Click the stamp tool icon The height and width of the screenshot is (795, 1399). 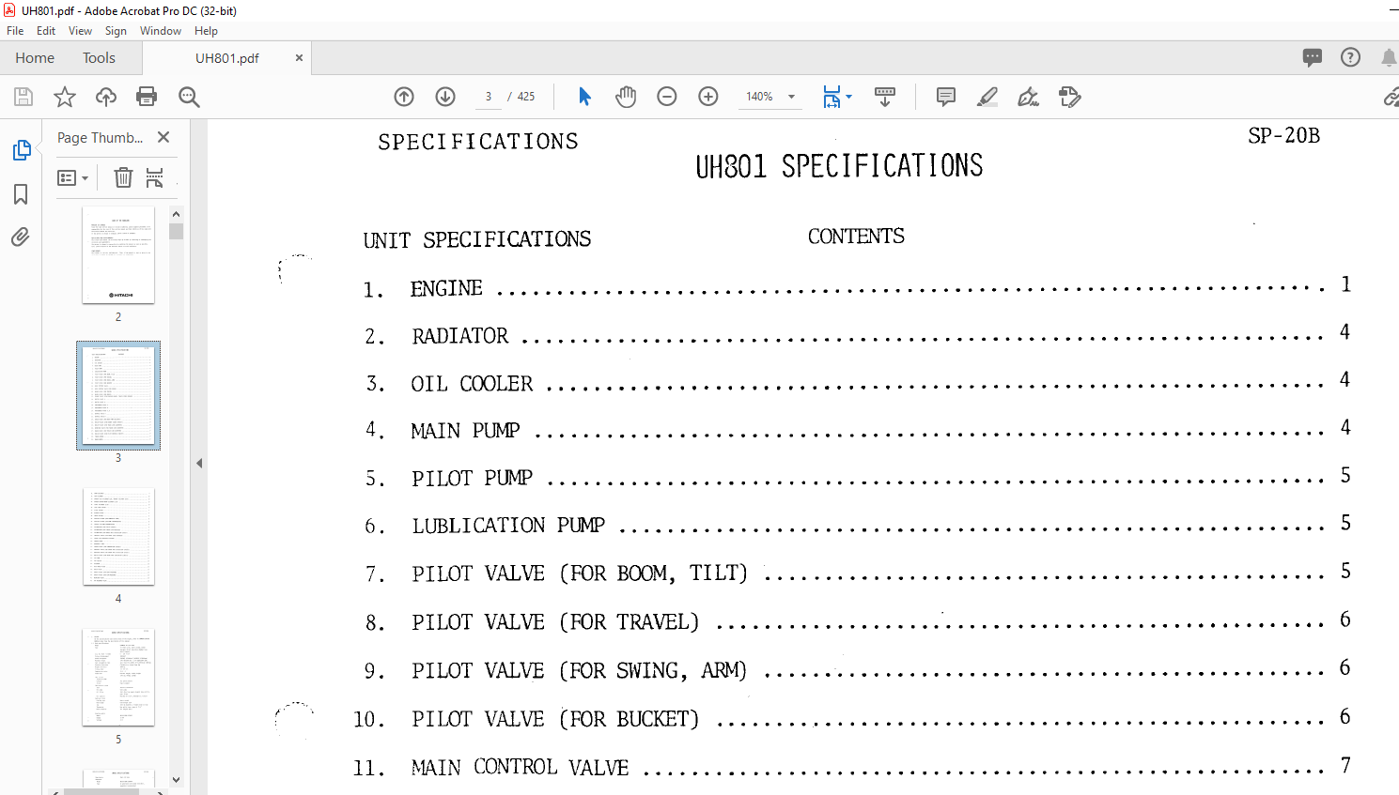(1069, 97)
